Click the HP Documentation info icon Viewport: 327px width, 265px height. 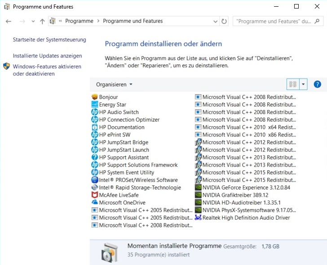pyautogui.click(x=95, y=127)
